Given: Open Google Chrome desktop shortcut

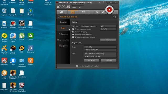Looking at the screenshot, I should coord(22,2).
